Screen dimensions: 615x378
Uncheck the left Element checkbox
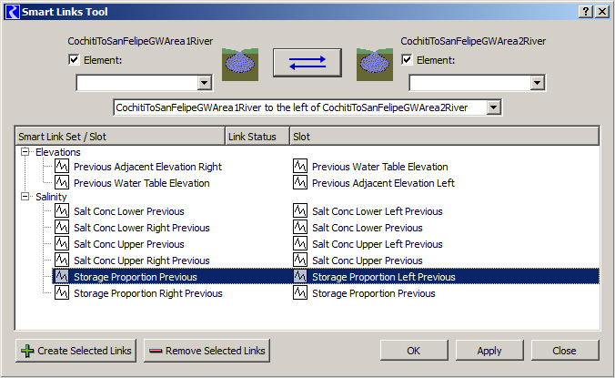tap(74, 60)
